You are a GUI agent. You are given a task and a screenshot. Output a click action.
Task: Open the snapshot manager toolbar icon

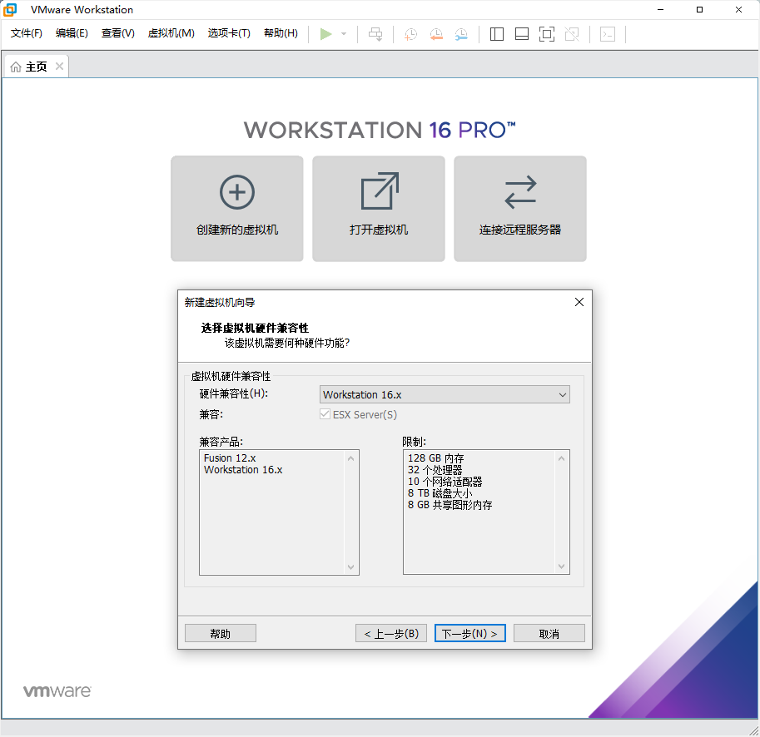point(461,34)
